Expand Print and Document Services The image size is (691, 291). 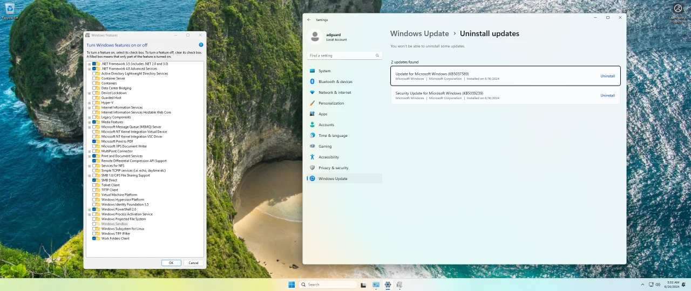click(89, 156)
